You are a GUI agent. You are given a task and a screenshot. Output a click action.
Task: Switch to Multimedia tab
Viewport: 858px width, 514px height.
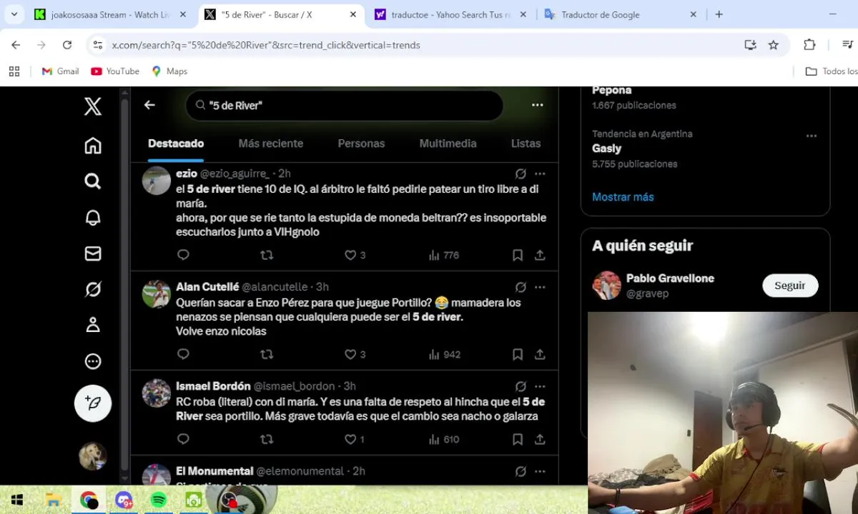click(x=448, y=143)
